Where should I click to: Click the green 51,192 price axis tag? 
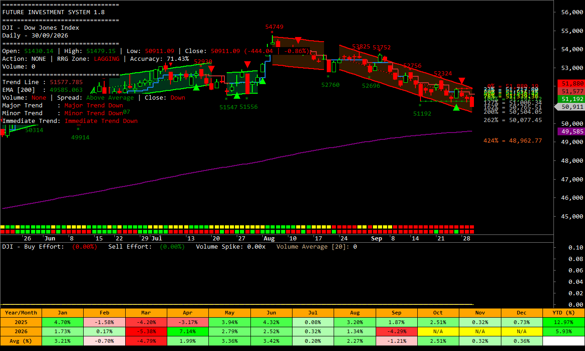pyautogui.click(x=571, y=99)
